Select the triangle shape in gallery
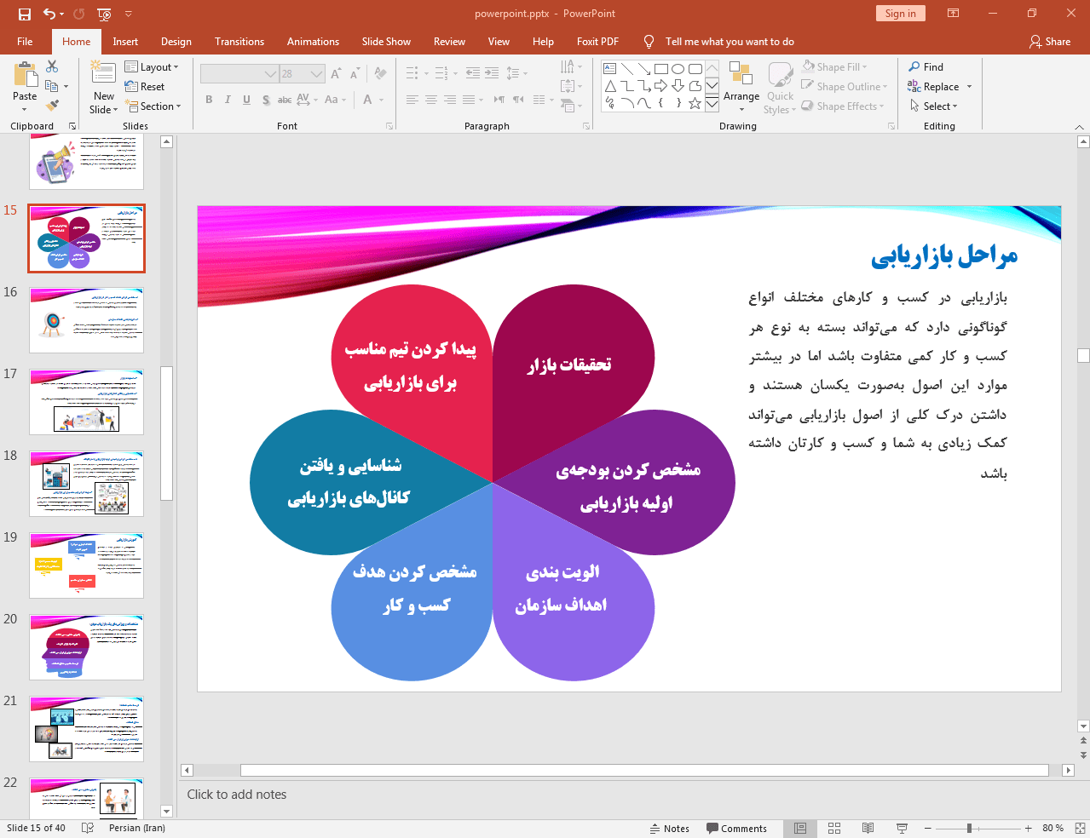This screenshot has width=1090, height=838. (610, 86)
